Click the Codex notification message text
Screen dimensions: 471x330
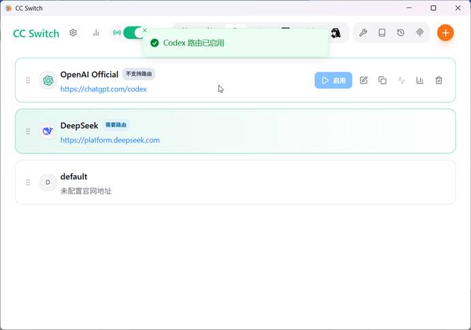[x=194, y=43]
